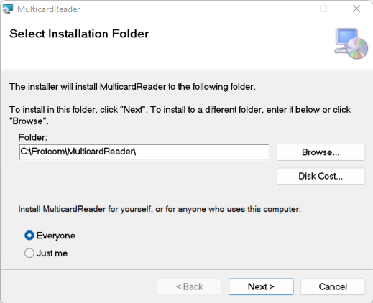This screenshot has width=373, height=303.
Task: Continue with the Next button
Action: pos(261,286)
